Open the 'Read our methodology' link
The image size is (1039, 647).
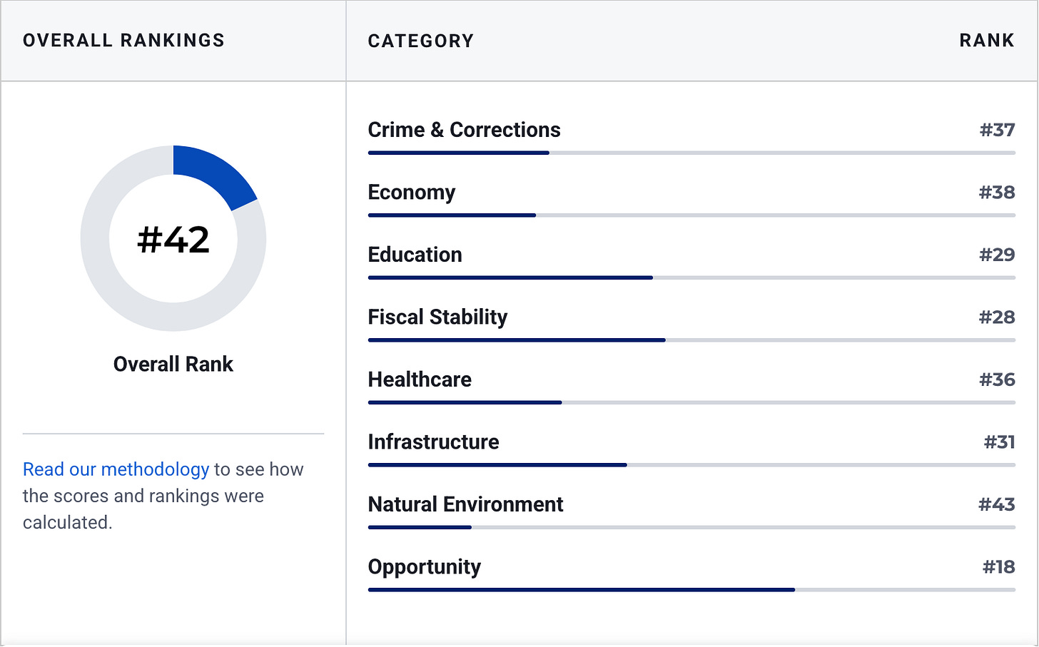[116, 469]
